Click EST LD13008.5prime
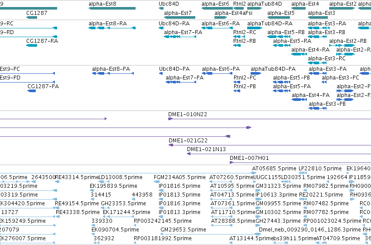Viewport: 371px width, 245px height. 120,177
